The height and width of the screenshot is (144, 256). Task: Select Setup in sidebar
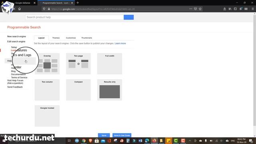14,47
